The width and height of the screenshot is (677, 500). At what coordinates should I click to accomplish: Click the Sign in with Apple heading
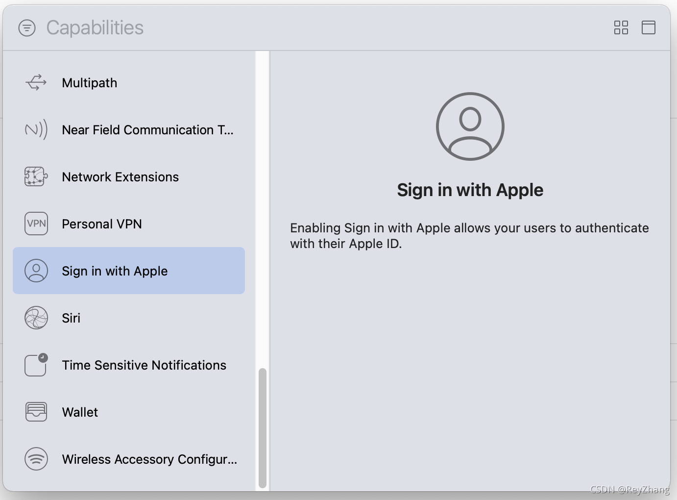(470, 190)
